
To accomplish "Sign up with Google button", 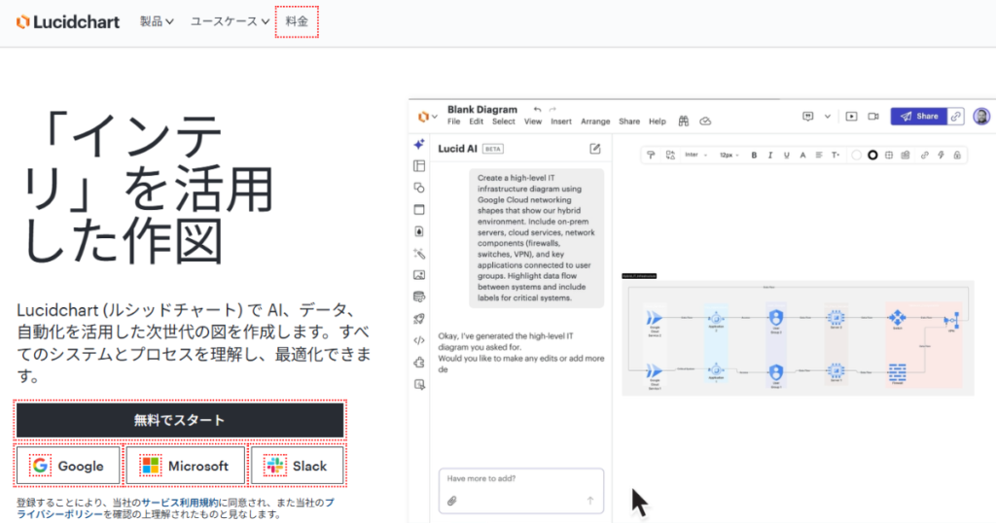I will (x=68, y=466).
